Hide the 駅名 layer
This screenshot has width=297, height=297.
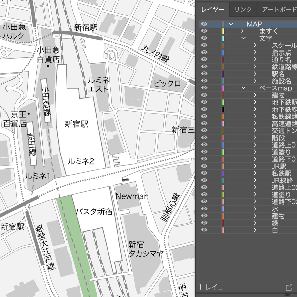(204, 74)
